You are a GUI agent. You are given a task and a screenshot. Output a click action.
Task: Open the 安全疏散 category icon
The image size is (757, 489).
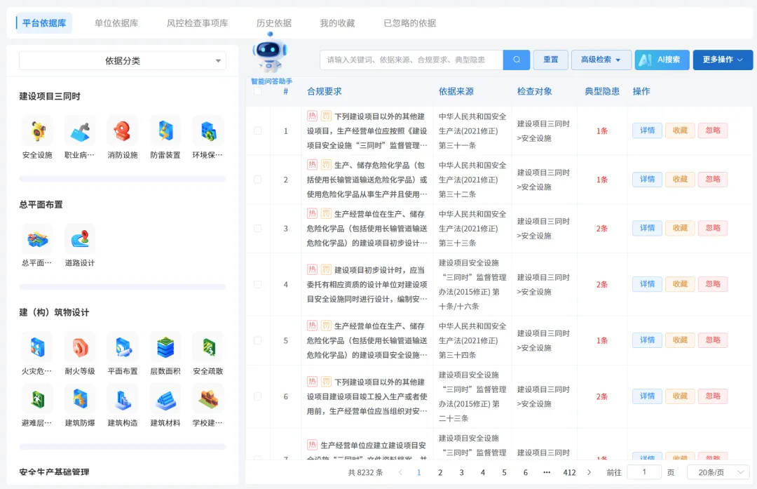[208, 347]
